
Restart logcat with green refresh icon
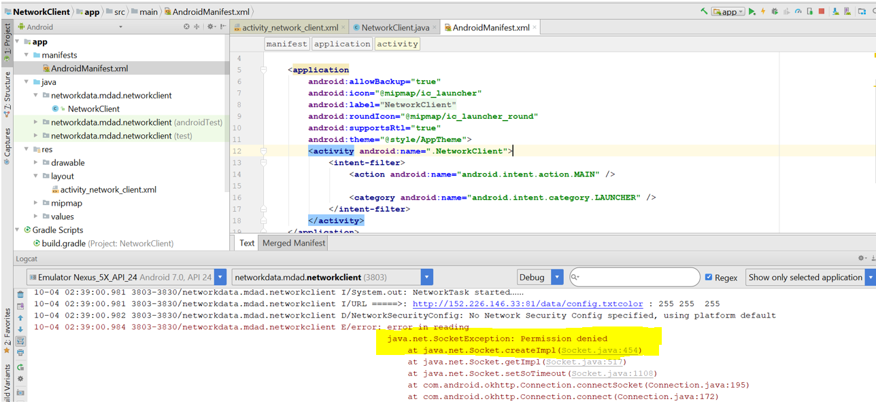tap(20, 367)
